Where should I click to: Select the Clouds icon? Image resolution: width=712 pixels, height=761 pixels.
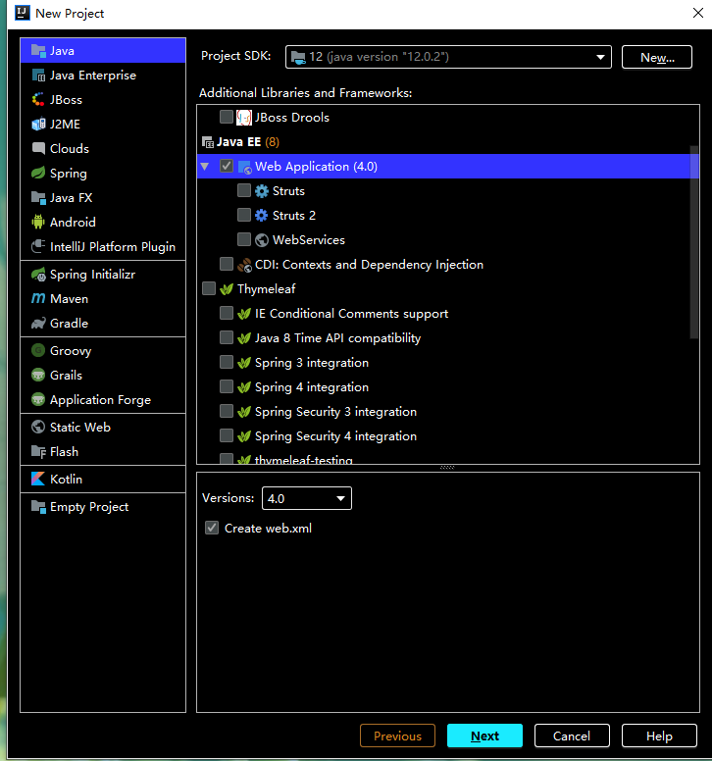(x=38, y=148)
